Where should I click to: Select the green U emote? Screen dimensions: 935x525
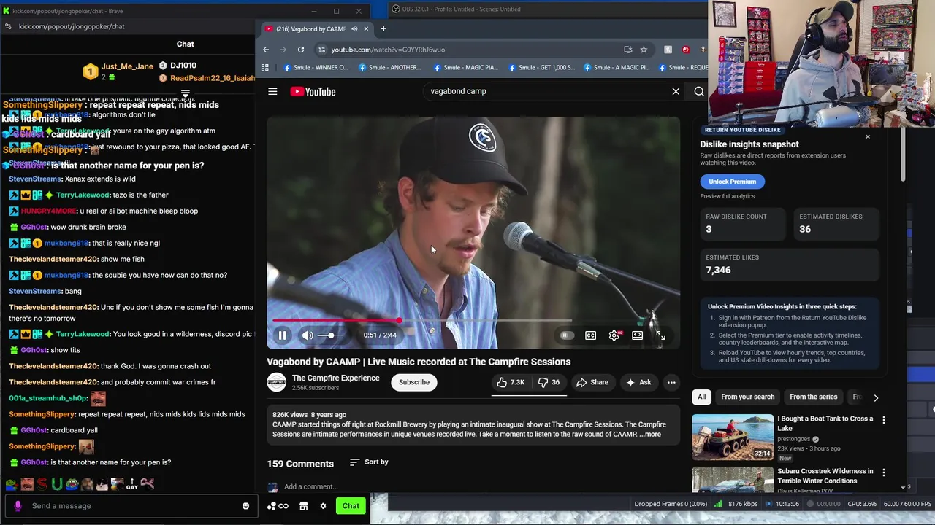57,483
